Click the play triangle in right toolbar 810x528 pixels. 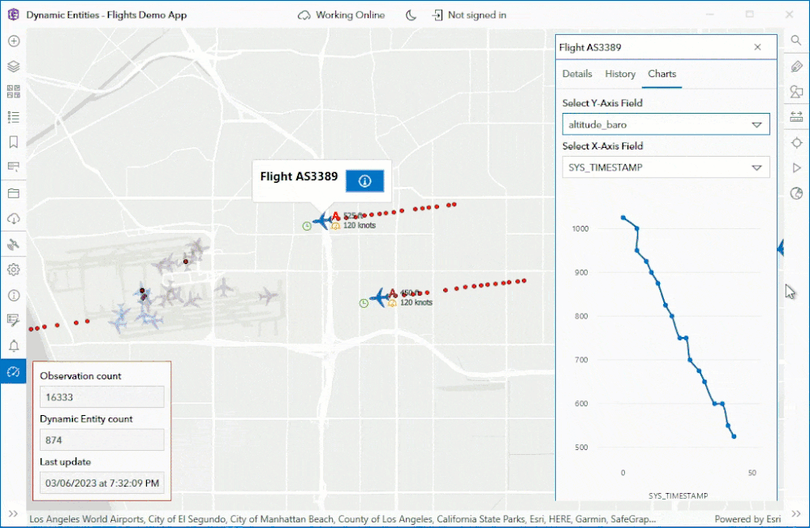coord(796,168)
